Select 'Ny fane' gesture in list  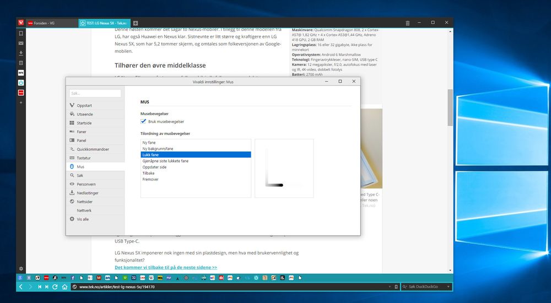pos(196,143)
